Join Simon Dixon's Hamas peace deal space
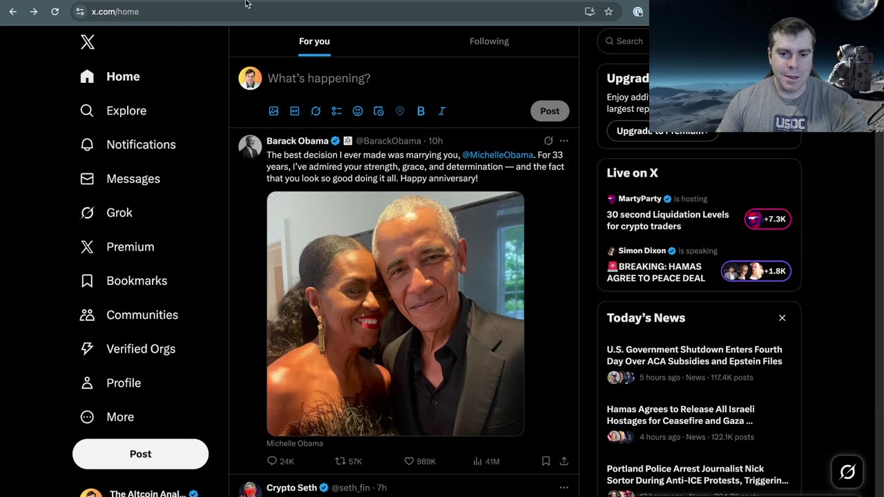Viewport: 884px width, 497px height. 656,273
